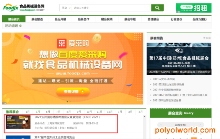The image size is (220, 139).
Task: Click the green search magnifier button
Action: coord(157,8)
